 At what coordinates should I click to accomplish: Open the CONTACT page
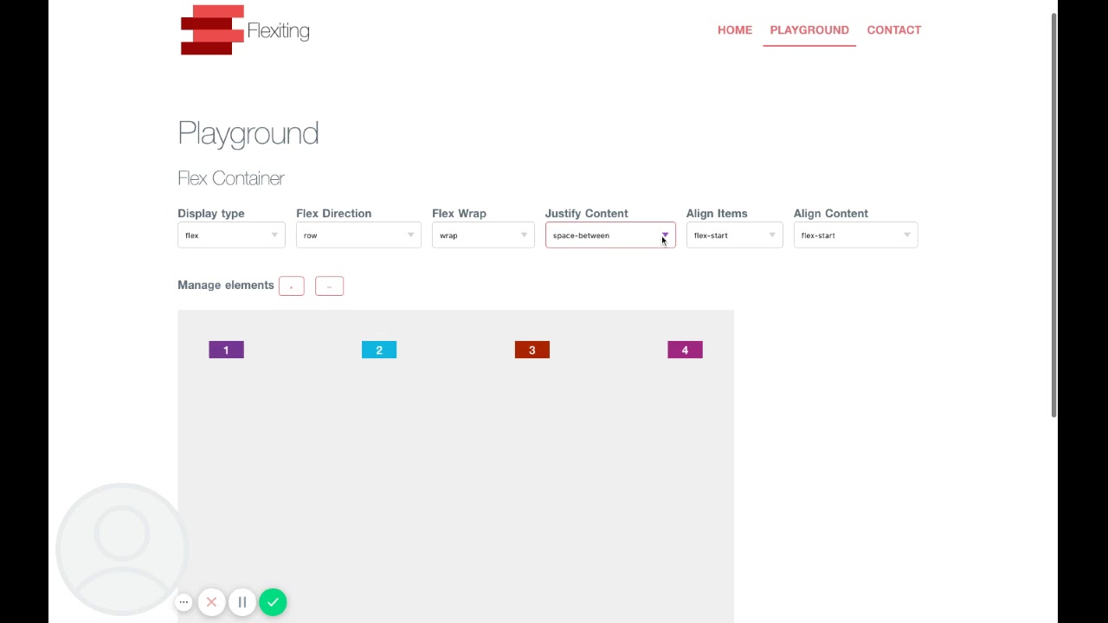[894, 30]
